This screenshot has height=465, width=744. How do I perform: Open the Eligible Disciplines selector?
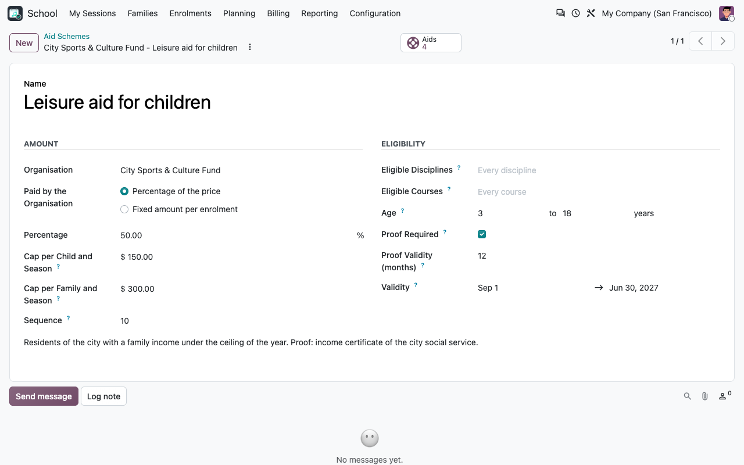coord(599,170)
